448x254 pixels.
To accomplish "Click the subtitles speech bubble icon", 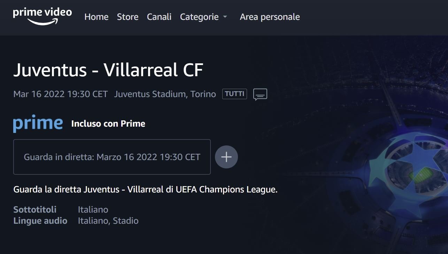I will [260, 94].
